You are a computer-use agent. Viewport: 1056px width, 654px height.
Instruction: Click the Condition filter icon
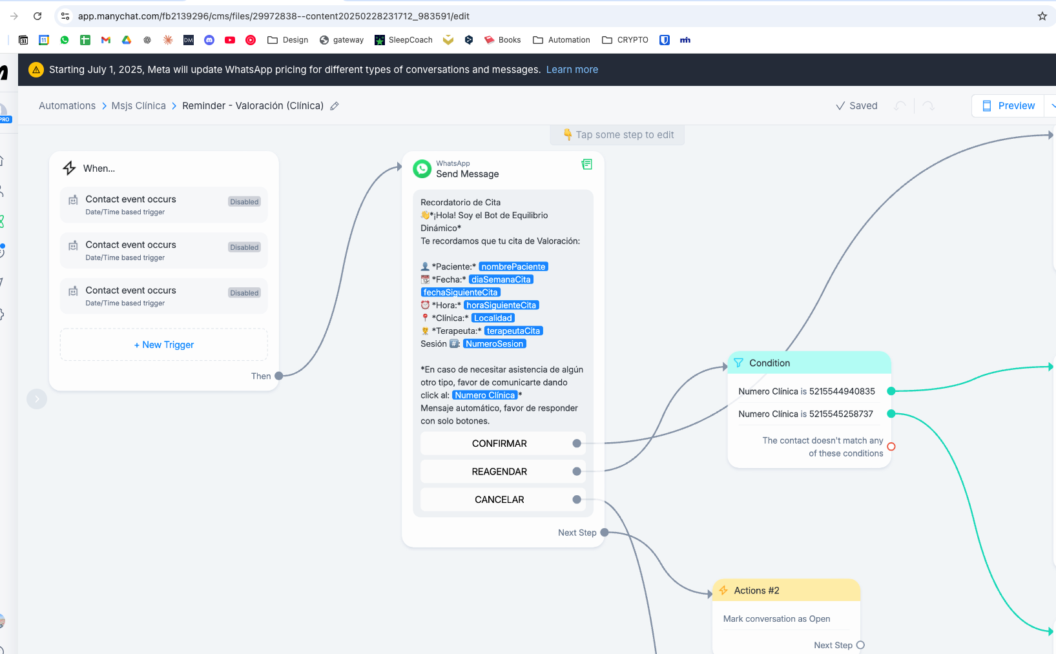(739, 363)
